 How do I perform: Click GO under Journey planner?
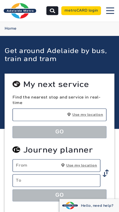point(60,195)
